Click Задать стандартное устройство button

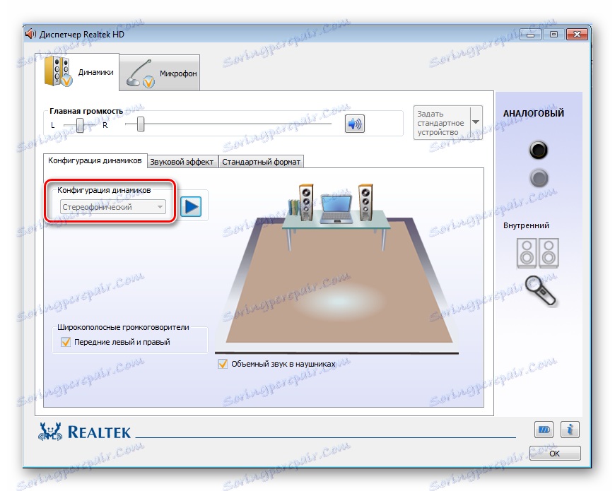click(443, 123)
